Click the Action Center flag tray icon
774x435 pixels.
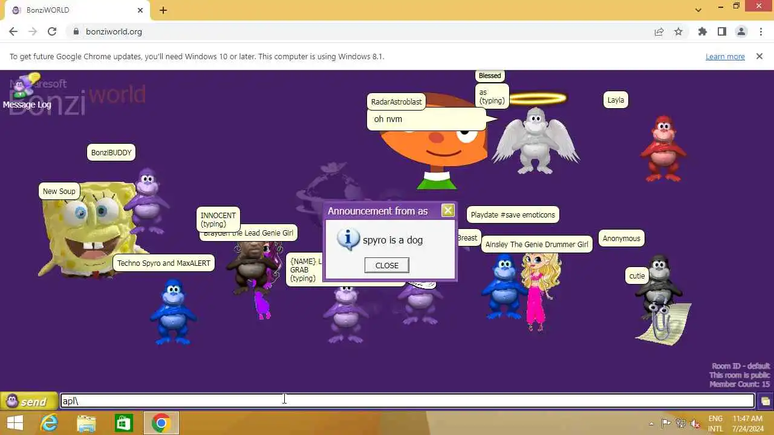pos(666,424)
